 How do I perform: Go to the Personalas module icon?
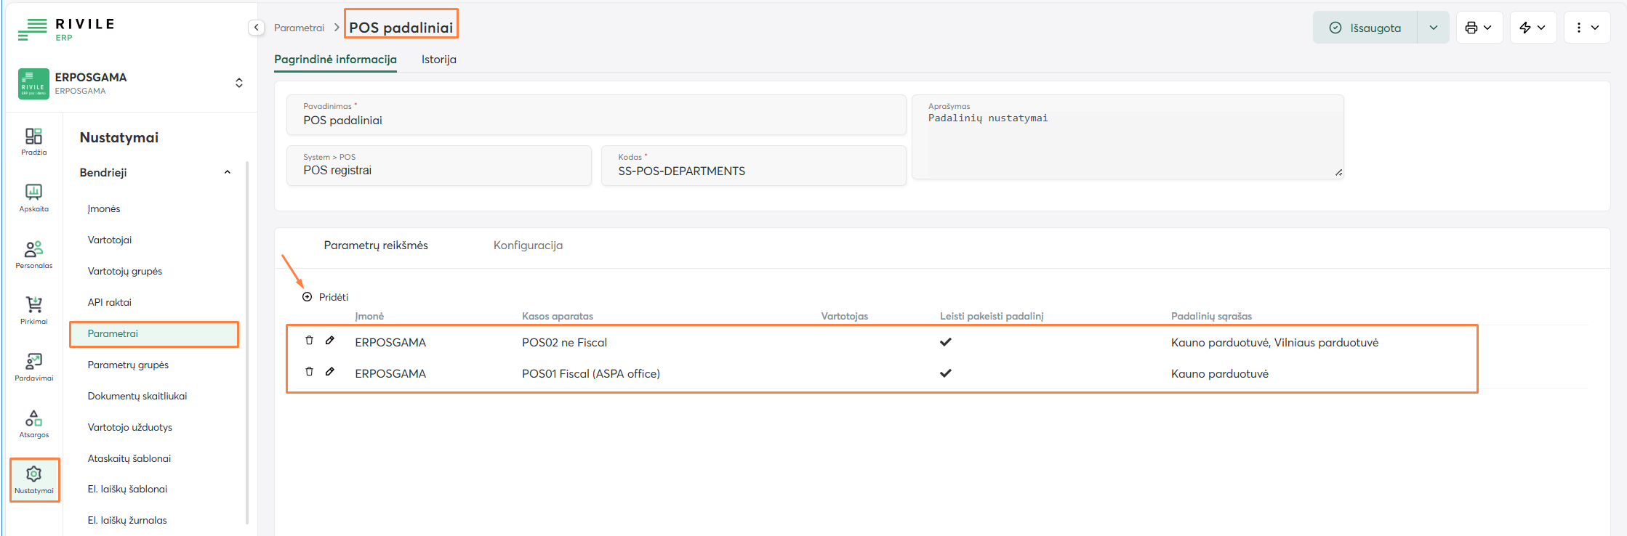coord(33,254)
